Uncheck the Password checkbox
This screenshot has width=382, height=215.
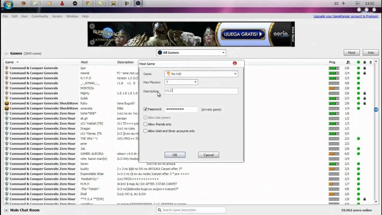click(145, 109)
